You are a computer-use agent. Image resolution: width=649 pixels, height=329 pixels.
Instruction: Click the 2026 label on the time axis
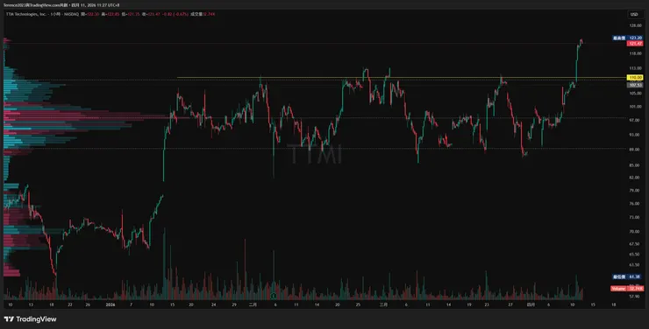point(111,304)
